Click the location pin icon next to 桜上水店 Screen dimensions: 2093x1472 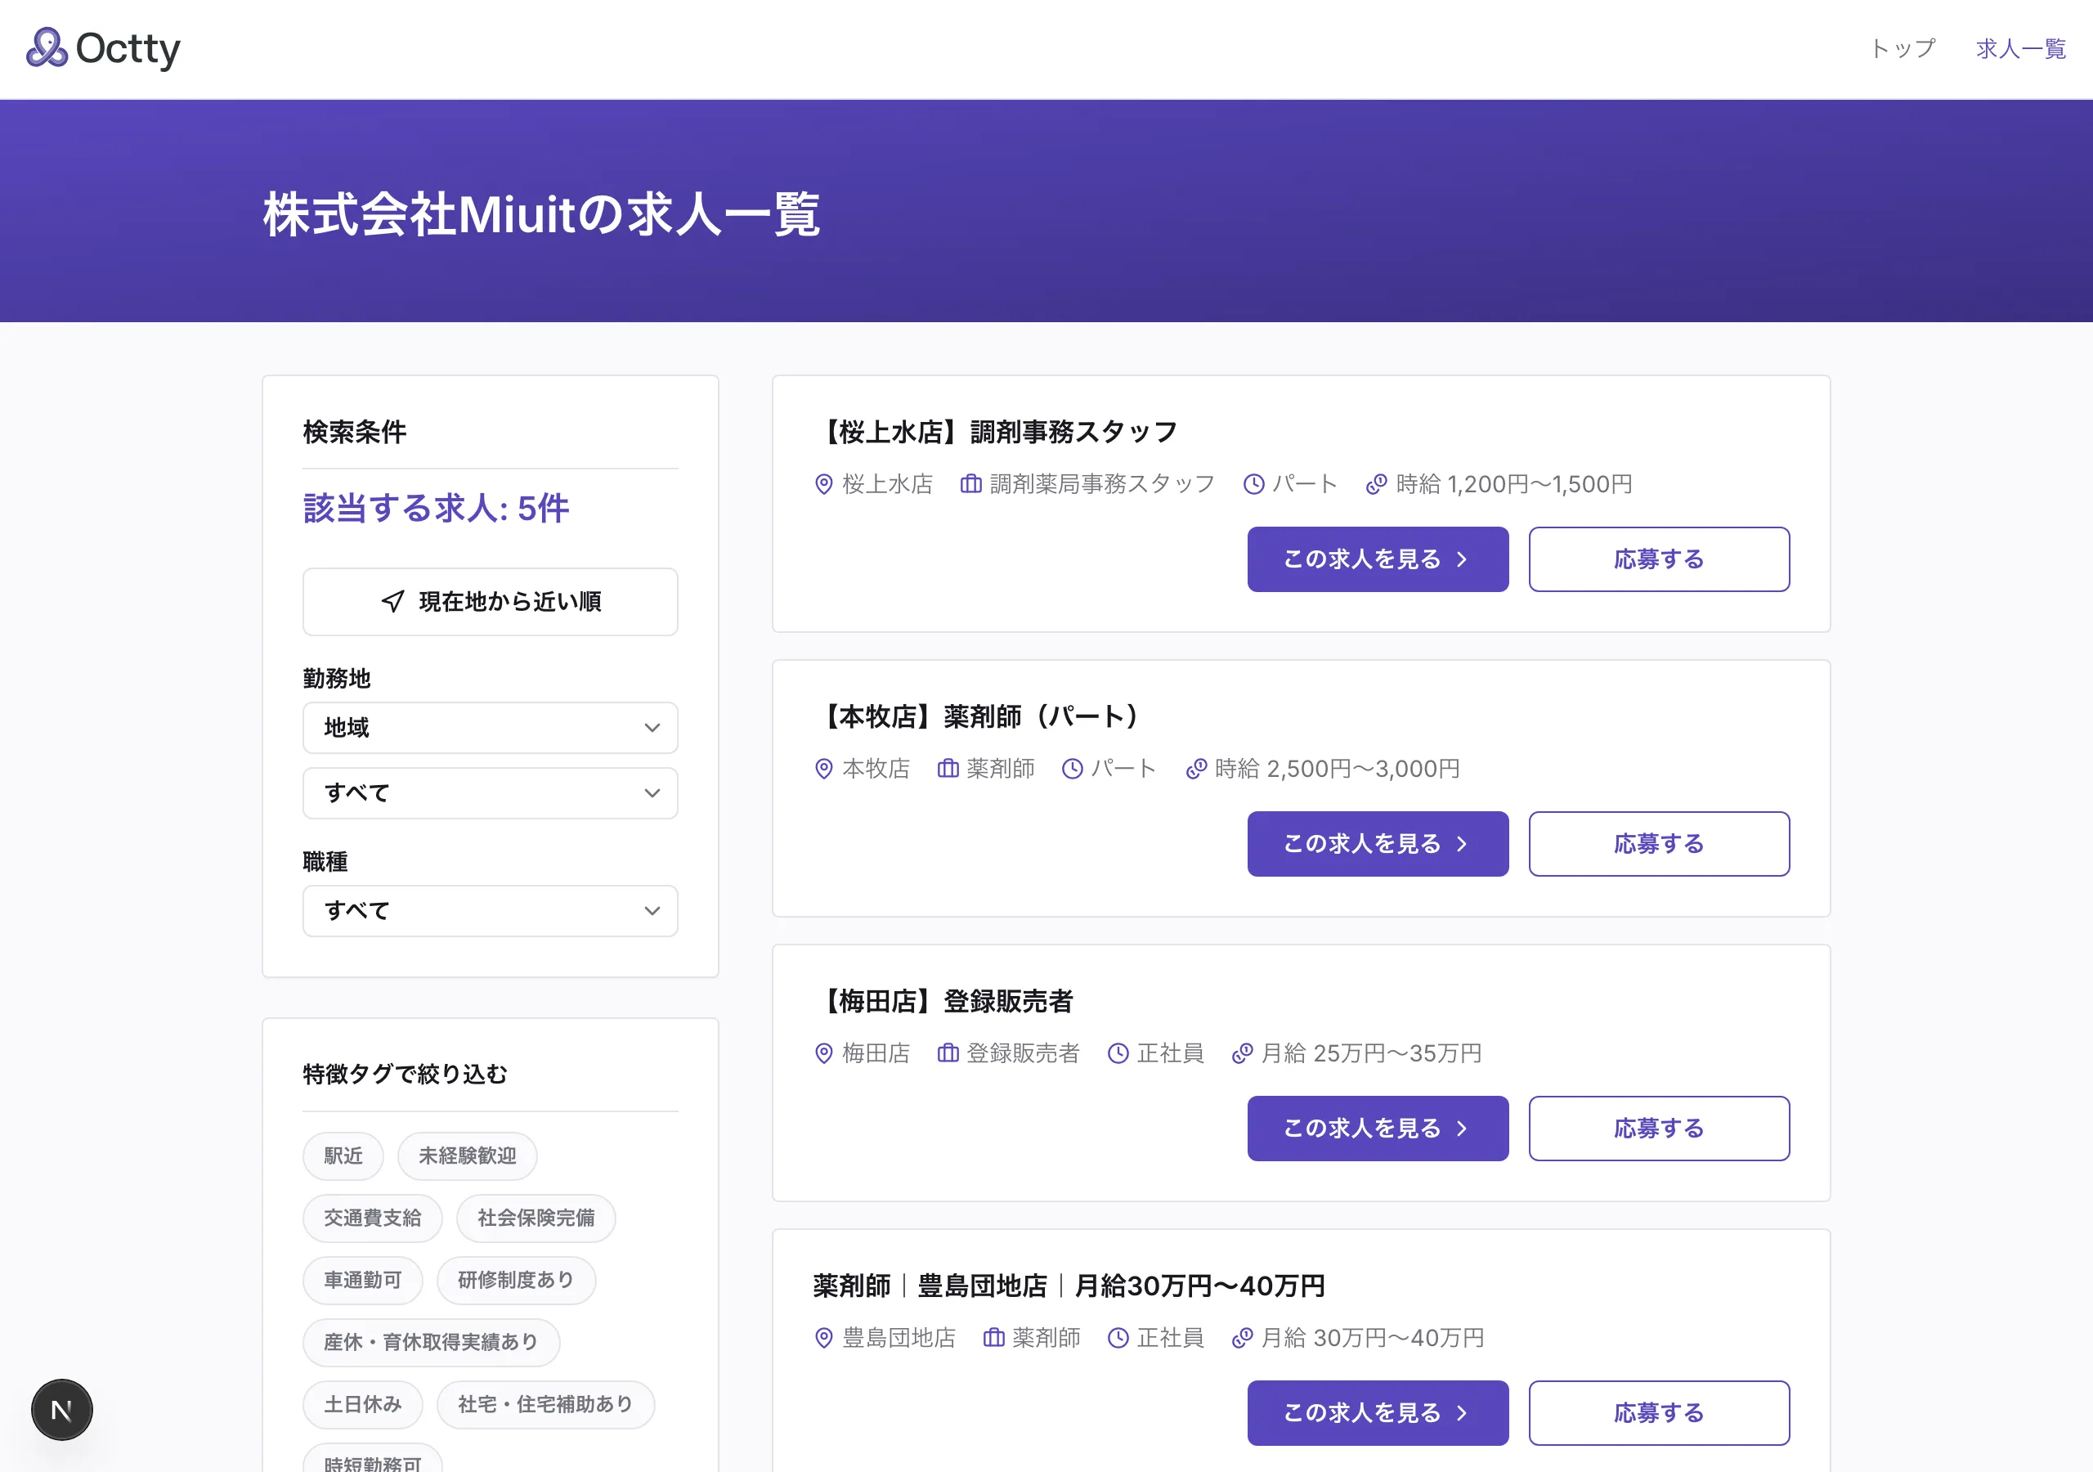pos(823,484)
